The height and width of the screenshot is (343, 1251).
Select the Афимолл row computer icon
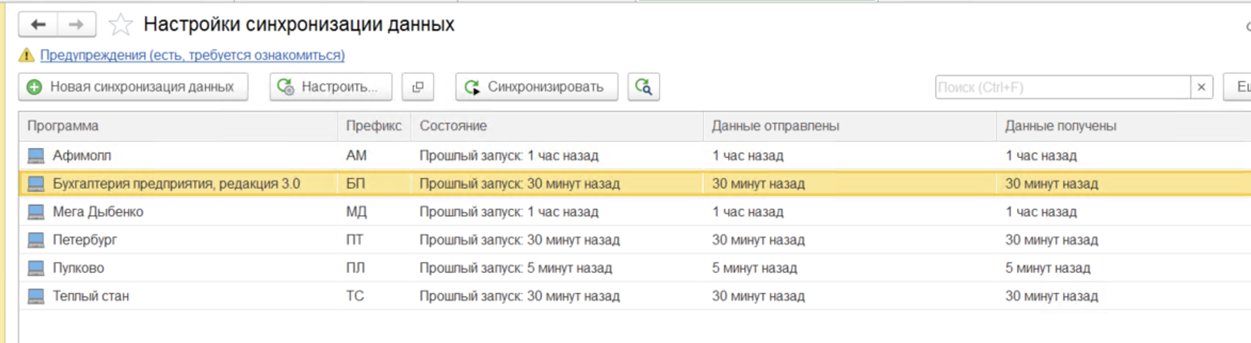click(x=36, y=156)
